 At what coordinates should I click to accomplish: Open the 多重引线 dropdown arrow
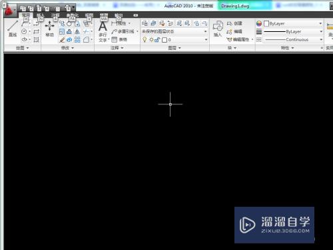[137, 31]
